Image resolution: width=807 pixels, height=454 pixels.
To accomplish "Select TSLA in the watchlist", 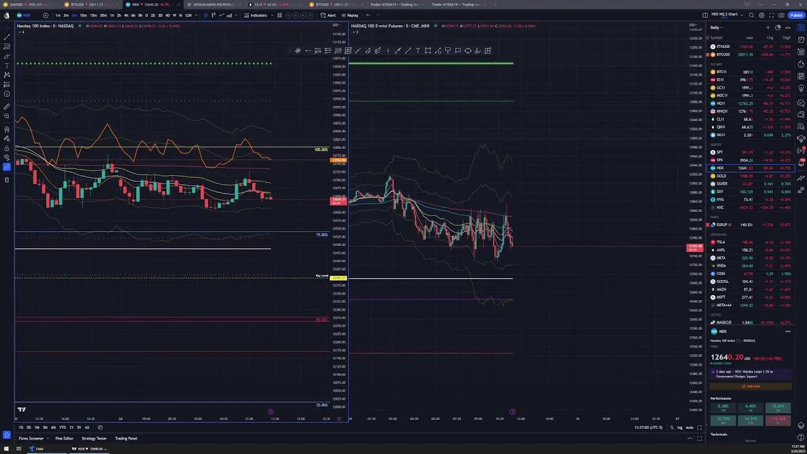I will tap(751, 242).
